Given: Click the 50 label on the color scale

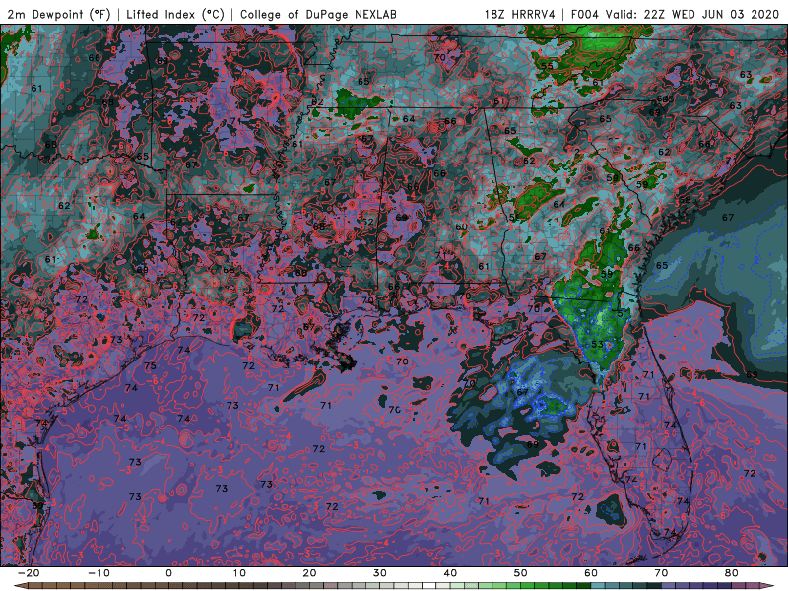Looking at the screenshot, I should pos(521,573).
